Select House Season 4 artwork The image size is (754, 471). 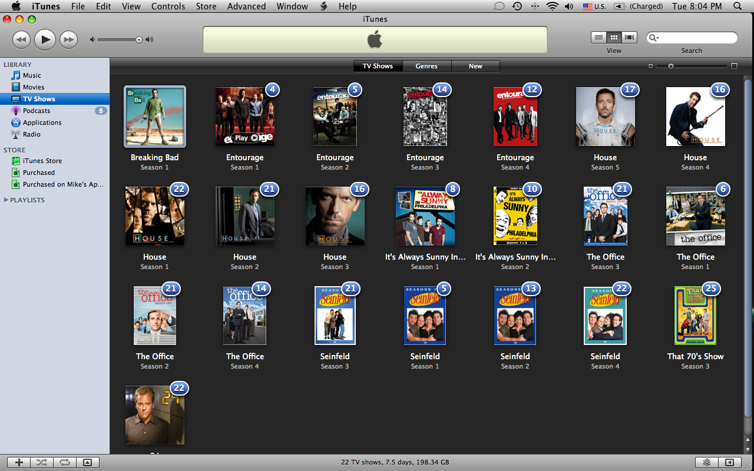[x=696, y=117]
